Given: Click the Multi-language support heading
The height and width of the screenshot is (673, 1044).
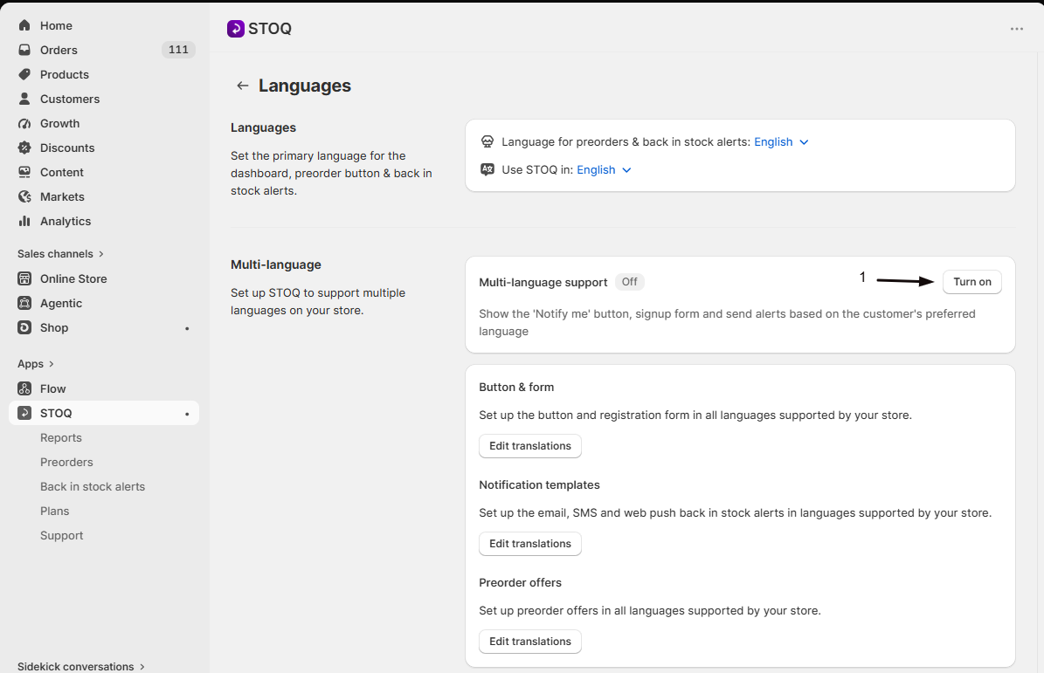Looking at the screenshot, I should [543, 283].
